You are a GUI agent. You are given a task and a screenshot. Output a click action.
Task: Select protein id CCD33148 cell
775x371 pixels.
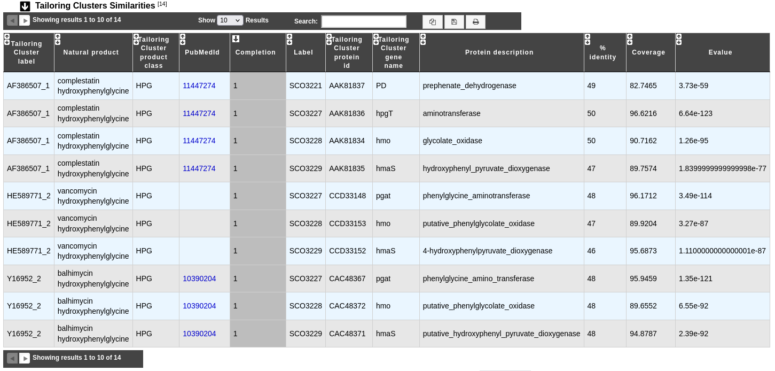click(x=349, y=196)
